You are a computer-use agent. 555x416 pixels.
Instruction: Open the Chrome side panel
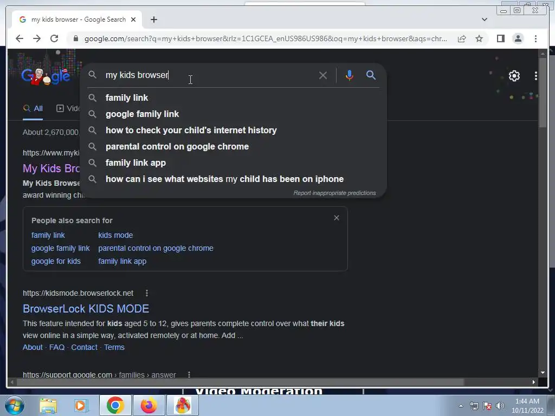(500, 38)
